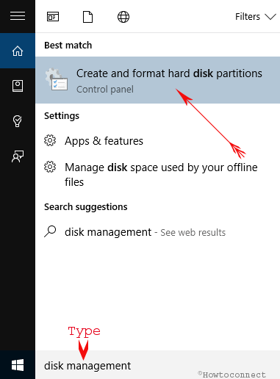280x379 pixels.
Task: Select disk management web search suggestion
Action: tap(158, 232)
